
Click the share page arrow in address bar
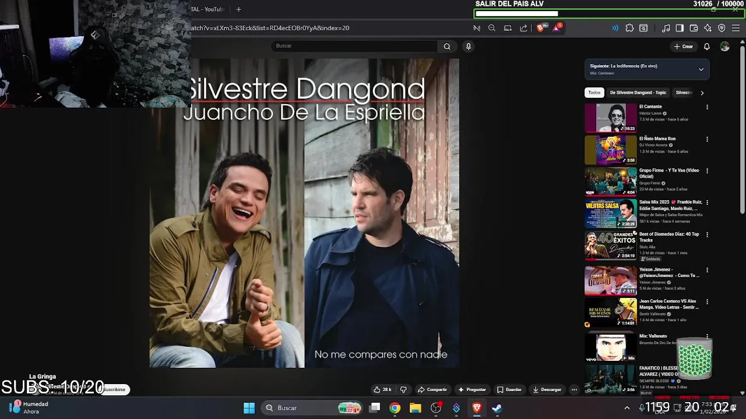tap(523, 28)
